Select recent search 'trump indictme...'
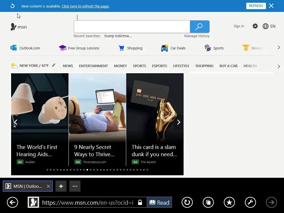This screenshot has height=213, width=284. coord(118,36)
